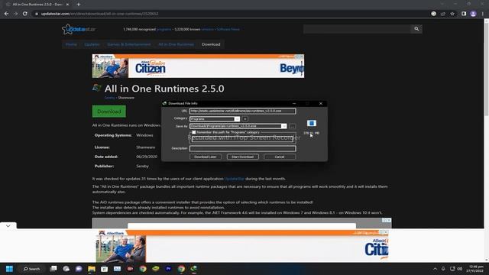Open the browser side panel icon
The image size is (489, 275).
tap(464, 14)
